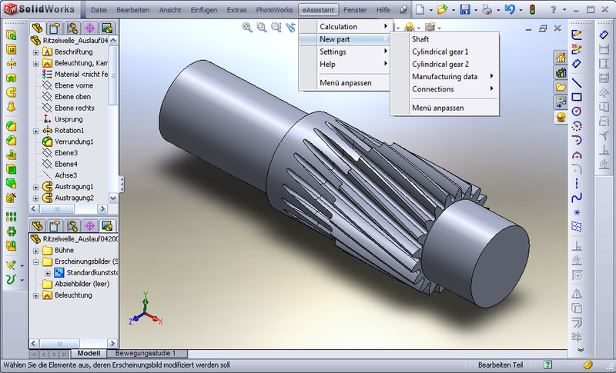This screenshot has height=373, width=616.
Task: Choose Shaft from New part submenu
Action: 420,39
